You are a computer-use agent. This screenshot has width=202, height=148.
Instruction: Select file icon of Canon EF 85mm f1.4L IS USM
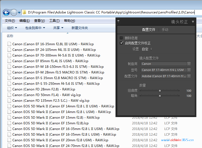[x=9, y=61]
